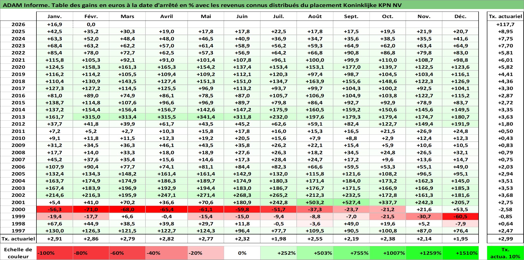Click the -60,5 red cell in 1999

[x=460, y=216]
